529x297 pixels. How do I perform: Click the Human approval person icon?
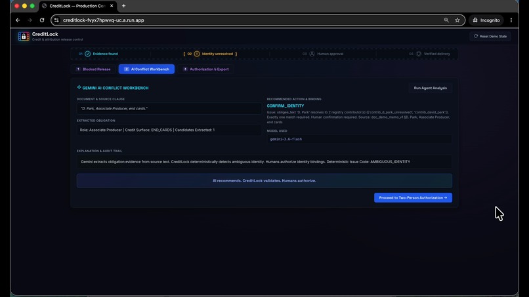tap(312, 54)
